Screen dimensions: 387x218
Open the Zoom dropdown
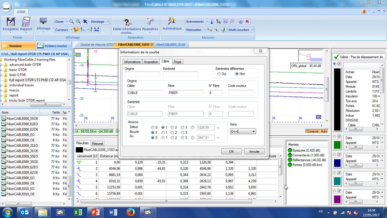[x=61, y=21]
